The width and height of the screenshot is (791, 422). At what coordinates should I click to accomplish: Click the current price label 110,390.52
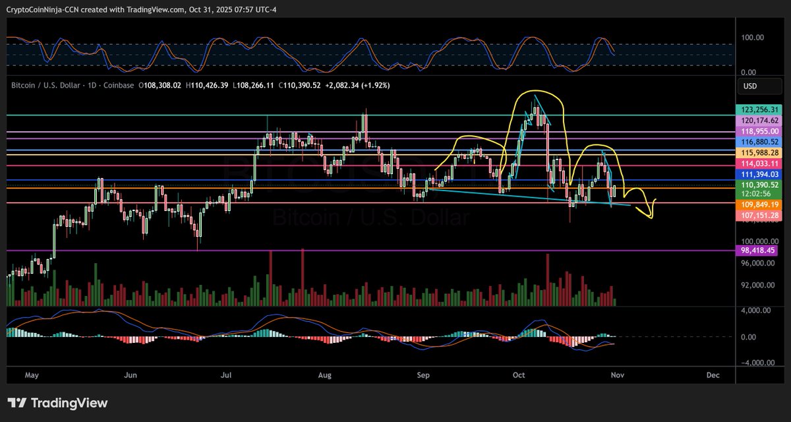click(x=758, y=185)
